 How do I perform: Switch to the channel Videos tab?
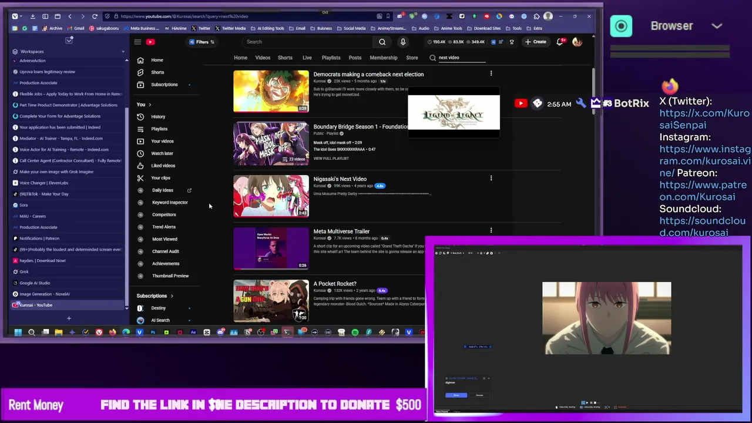click(x=263, y=58)
